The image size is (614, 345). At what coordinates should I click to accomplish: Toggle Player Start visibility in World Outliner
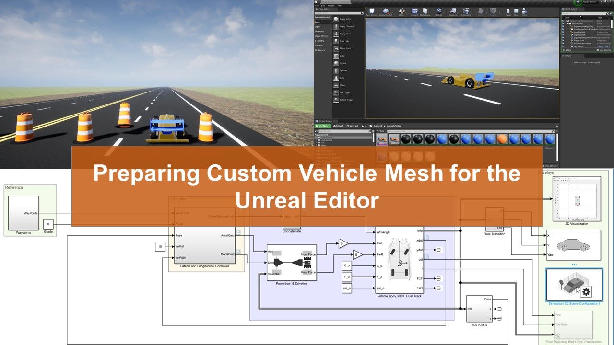(x=562, y=40)
